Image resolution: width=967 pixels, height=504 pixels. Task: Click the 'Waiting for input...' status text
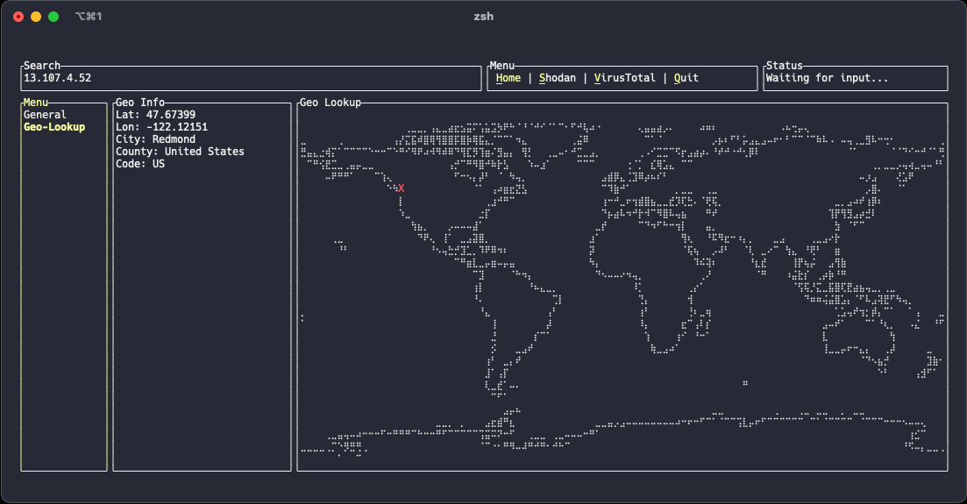[x=827, y=78]
